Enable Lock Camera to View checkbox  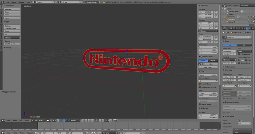click(x=200, y=87)
